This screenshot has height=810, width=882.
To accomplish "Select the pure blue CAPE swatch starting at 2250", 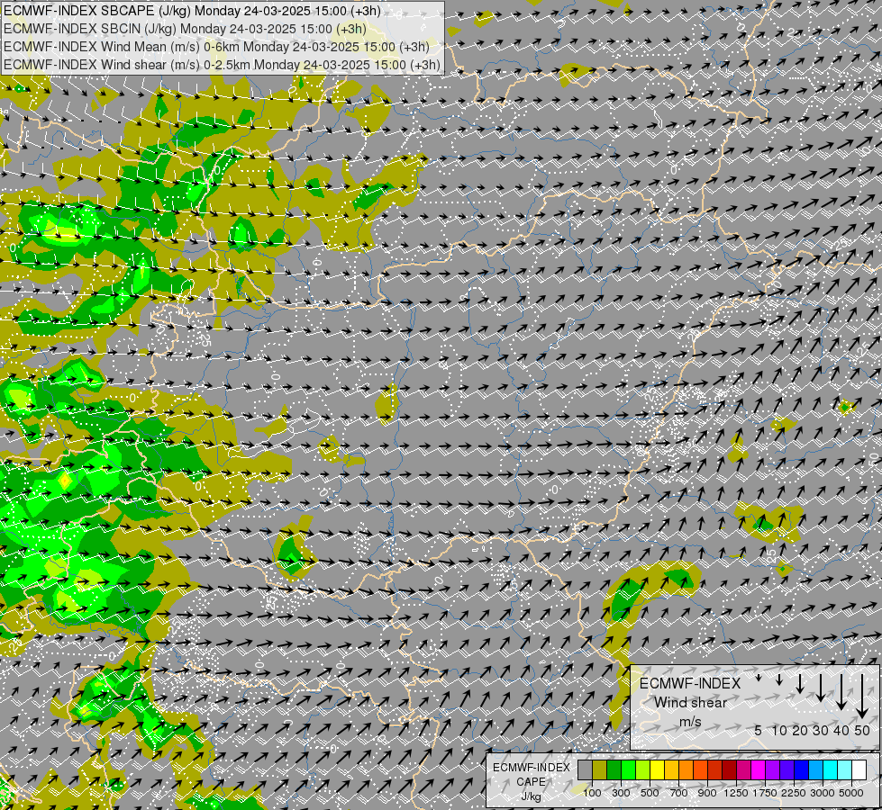I will [801, 770].
